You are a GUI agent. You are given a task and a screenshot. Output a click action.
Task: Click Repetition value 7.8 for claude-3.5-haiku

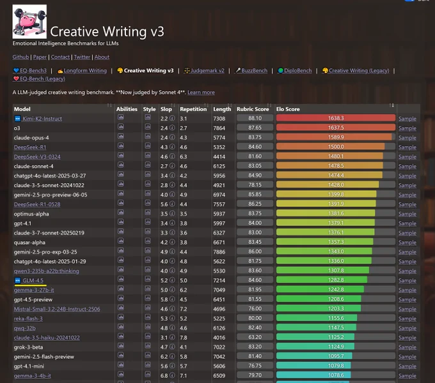[x=184, y=337]
